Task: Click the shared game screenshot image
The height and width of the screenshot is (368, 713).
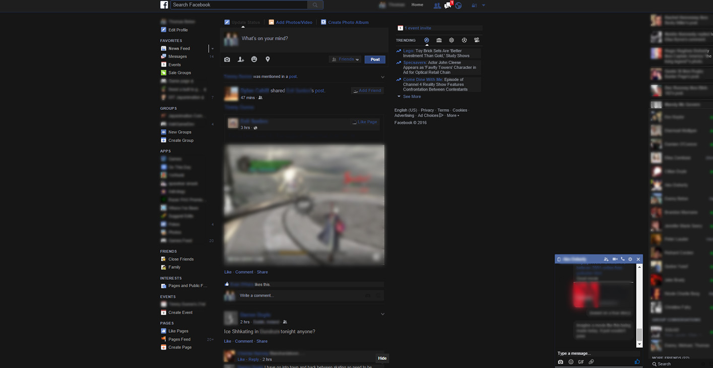Action: [x=304, y=205]
